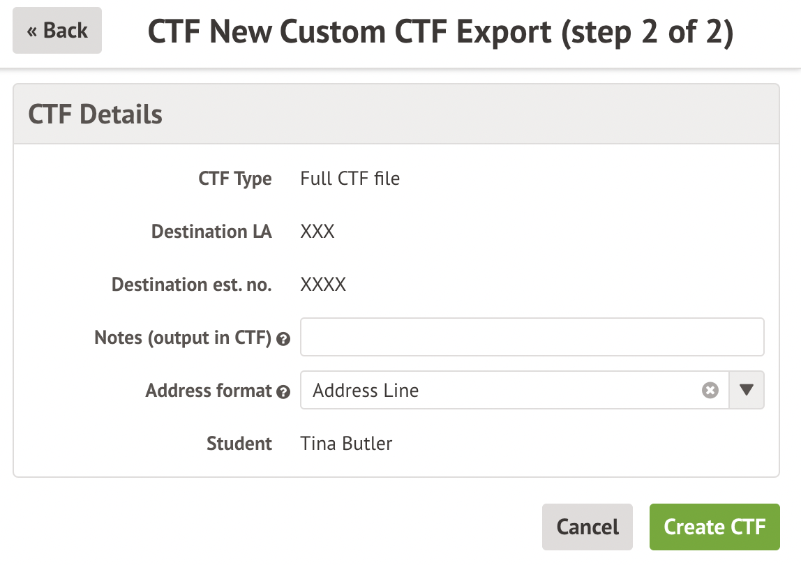The height and width of the screenshot is (565, 801).
Task: Click the Destination est. no. value XXXX
Action: click(323, 285)
